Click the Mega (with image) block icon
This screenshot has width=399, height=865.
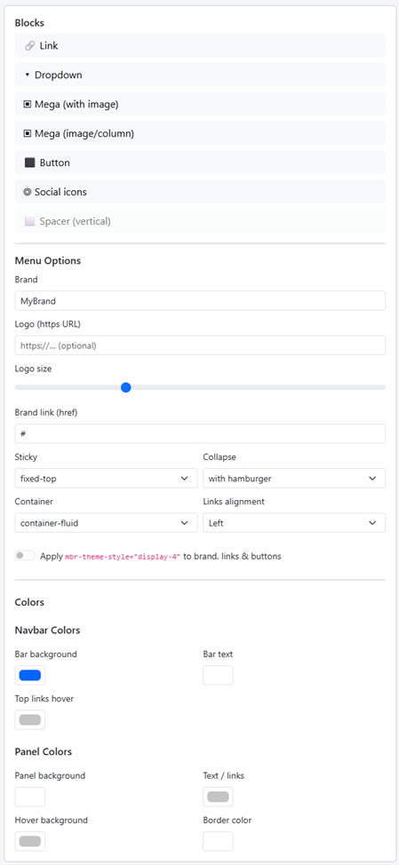[x=27, y=104]
